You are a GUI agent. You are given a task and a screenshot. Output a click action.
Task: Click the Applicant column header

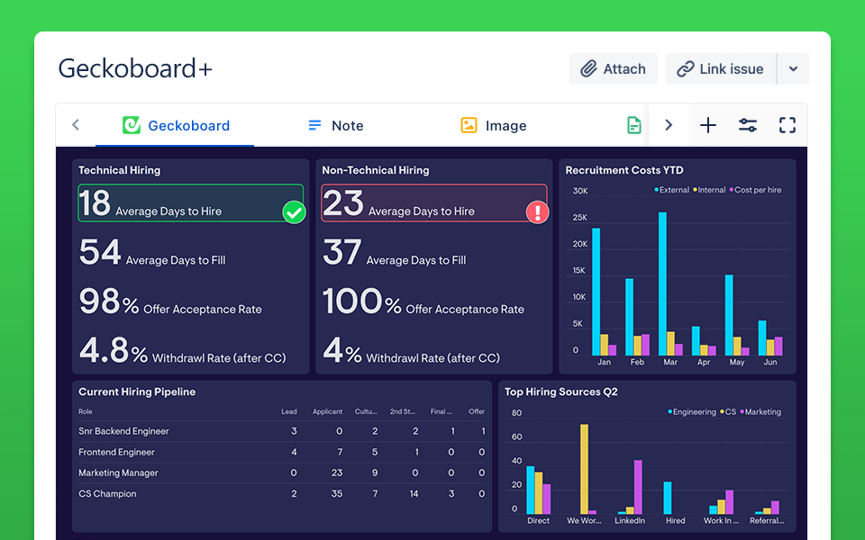[x=327, y=411]
